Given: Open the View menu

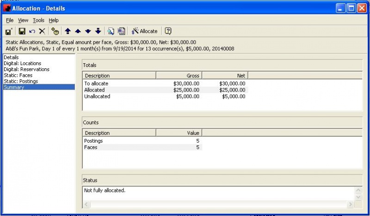Looking at the screenshot, I should (23, 20).
